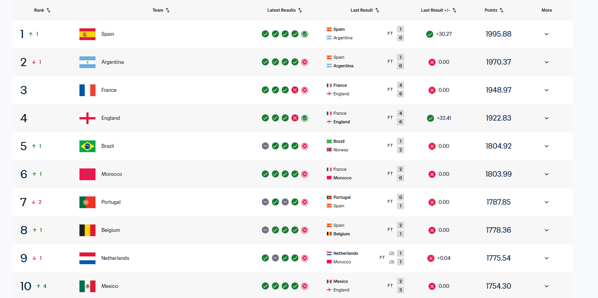Click the gray draw icon in Netherlands' latest results
Screen dimensions: 598x298
(275, 258)
